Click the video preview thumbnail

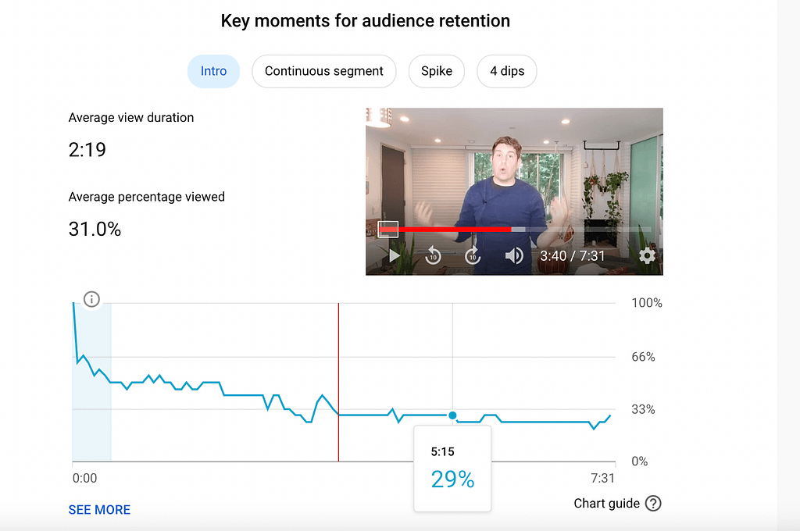click(x=514, y=191)
